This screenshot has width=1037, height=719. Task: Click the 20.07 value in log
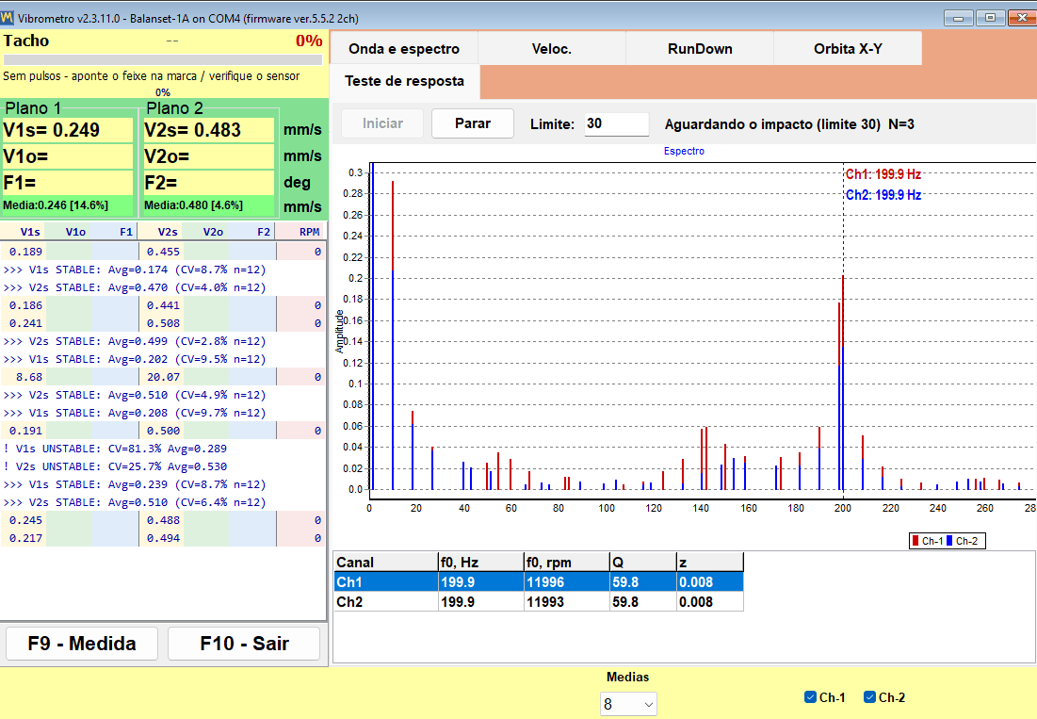click(163, 377)
